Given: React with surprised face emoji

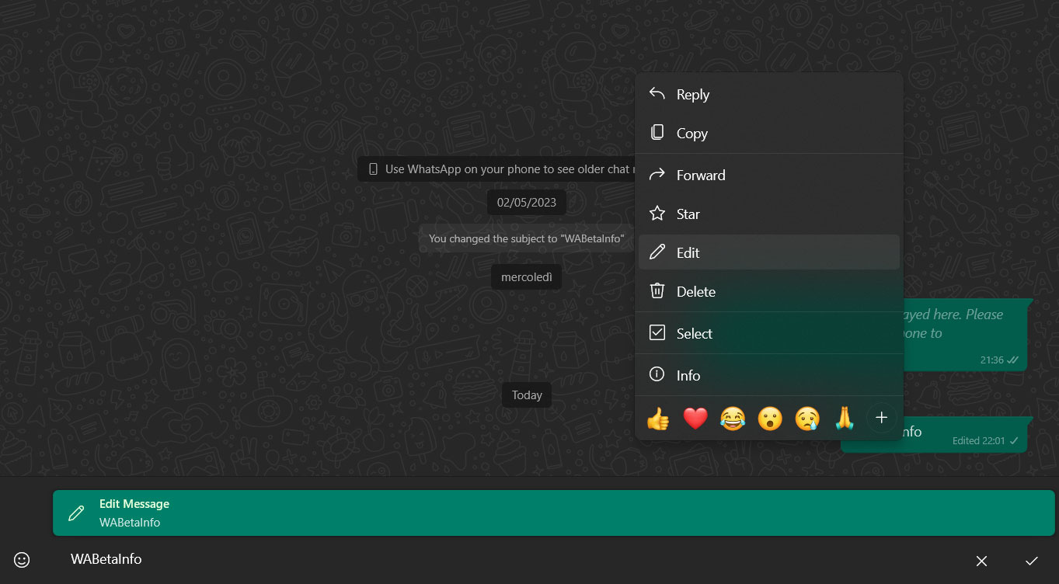Looking at the screenshot, I should click(x=770, y=419).
